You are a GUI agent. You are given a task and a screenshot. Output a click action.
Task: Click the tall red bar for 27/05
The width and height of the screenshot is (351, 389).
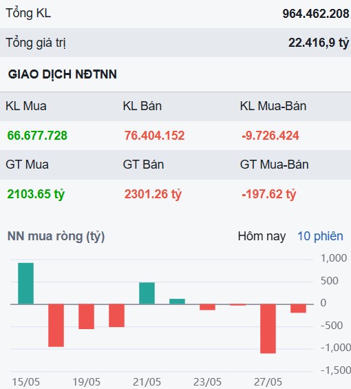(x=268, y=328)
